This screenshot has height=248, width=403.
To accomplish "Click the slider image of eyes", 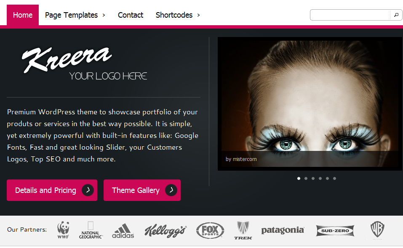I will [310, 103].
